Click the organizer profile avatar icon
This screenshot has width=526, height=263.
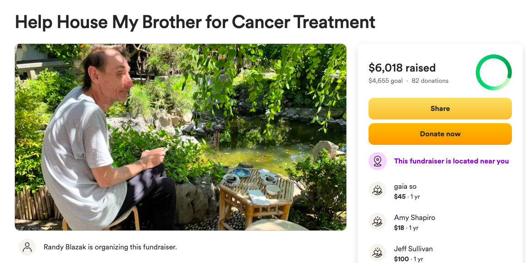(x=27, y=247)
